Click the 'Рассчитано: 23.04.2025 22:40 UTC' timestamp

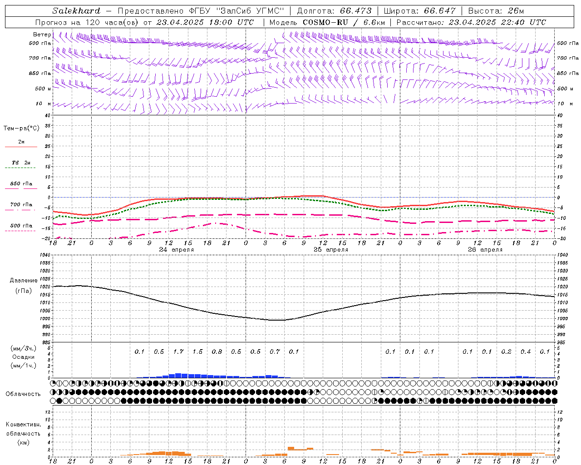click(471, 22)
